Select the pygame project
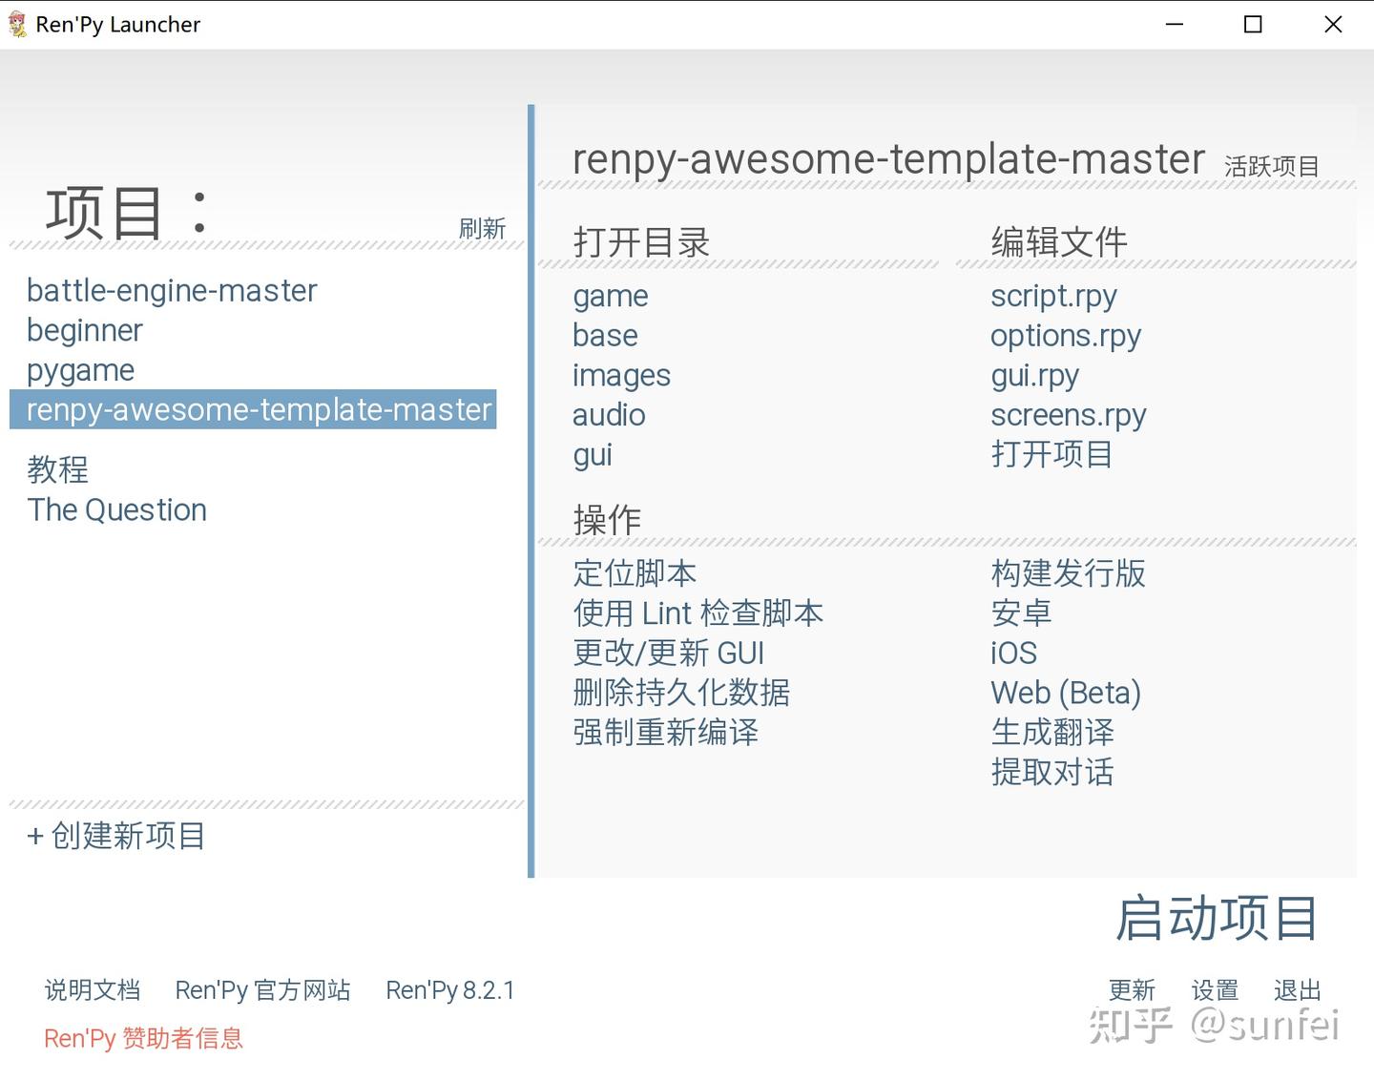Image resolution: width=1374 pixels, height=1080 pixels. tap(80, 370)
